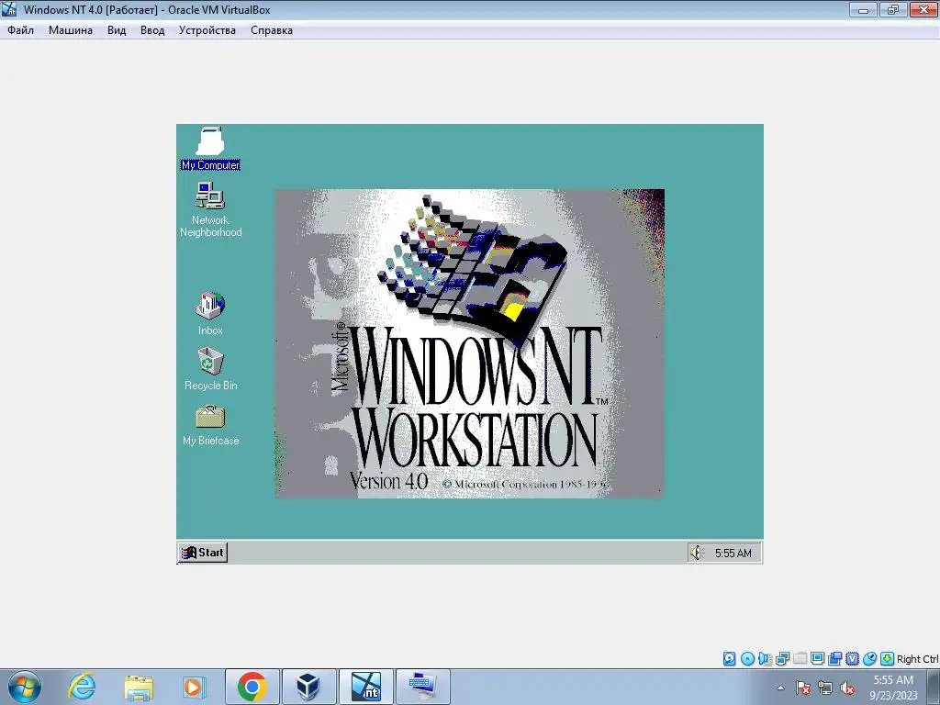This screenshot has height=705, width=940.
Task: Select the My Computer desktop icon
Action: (210, 148)
